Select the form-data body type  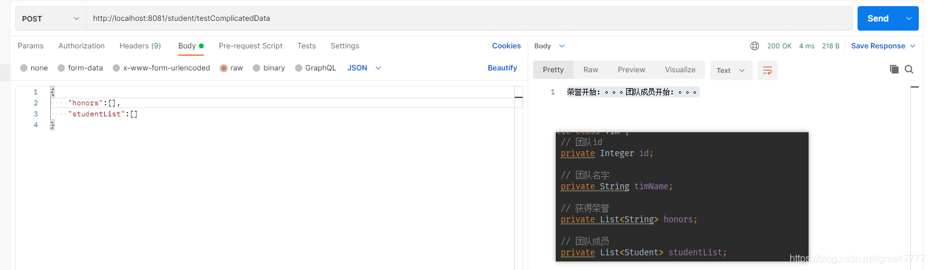point(80,68)
